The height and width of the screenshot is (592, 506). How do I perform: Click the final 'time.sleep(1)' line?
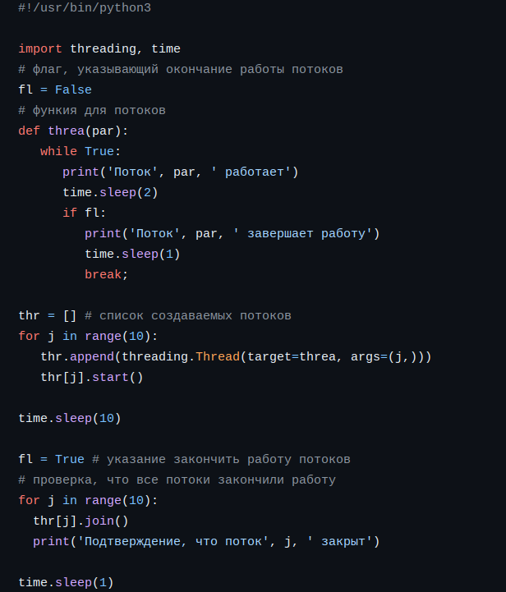click(x=66, y=583)
